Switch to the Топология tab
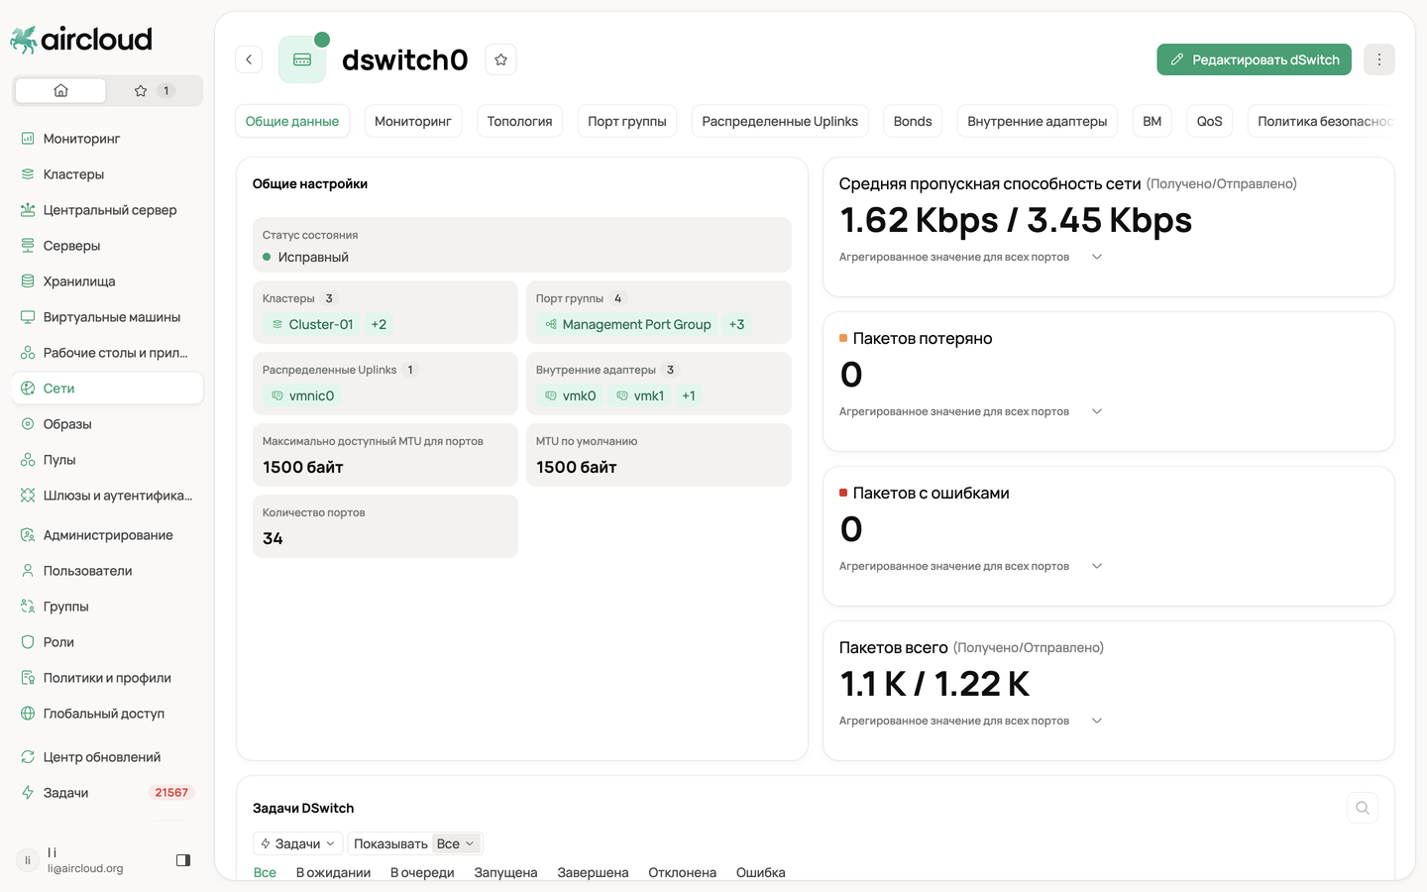This screenshot has height=892, width=1427. (519, 121)
